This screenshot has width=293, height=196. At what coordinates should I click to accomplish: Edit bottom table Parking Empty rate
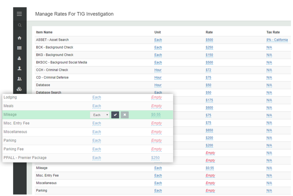click(210, 191)
